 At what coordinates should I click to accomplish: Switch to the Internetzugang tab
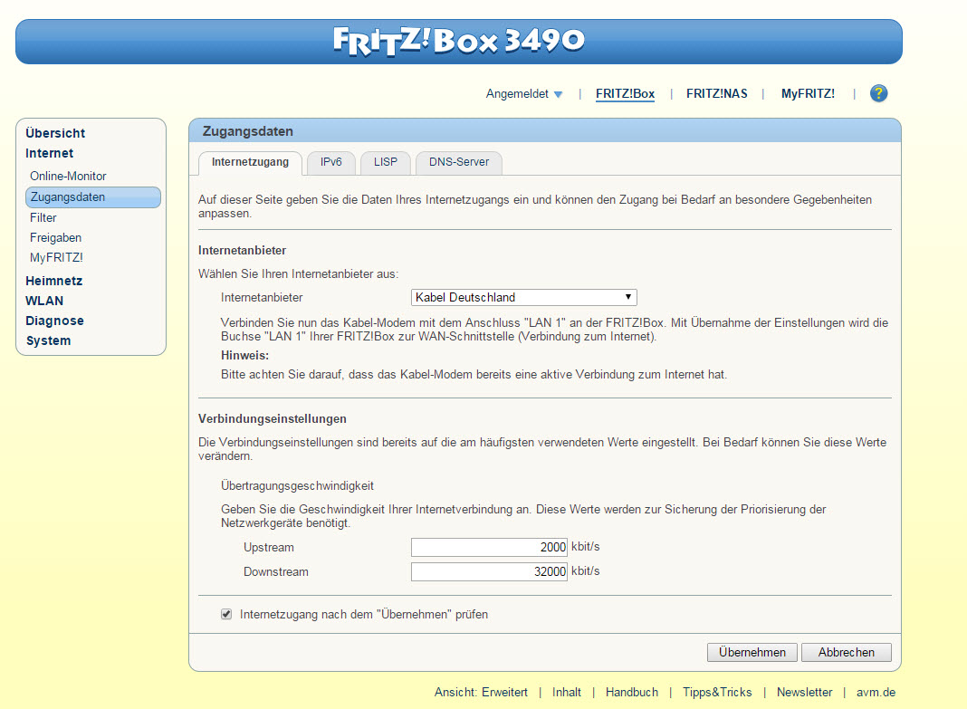pyautogui.click(x=250, y=162)
